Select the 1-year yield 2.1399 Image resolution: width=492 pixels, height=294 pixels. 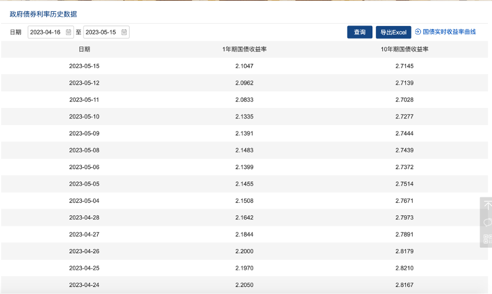244,167
